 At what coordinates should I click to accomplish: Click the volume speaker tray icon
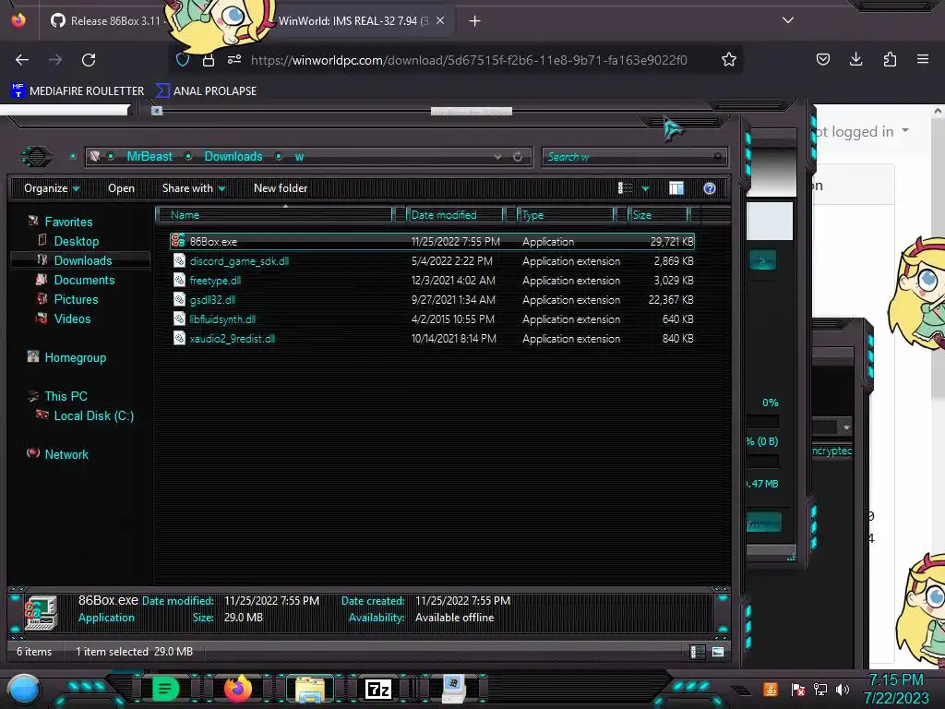[x=843, y=689]
